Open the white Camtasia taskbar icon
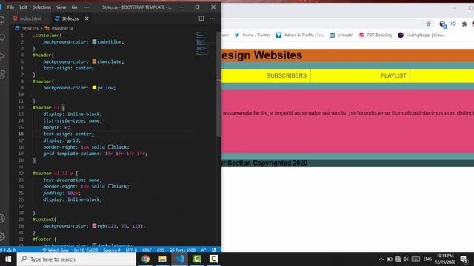The image size is (474, 266). (x=213, y=259)
